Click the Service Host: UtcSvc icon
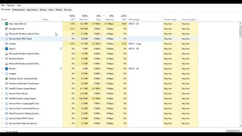 pos(6,93)
